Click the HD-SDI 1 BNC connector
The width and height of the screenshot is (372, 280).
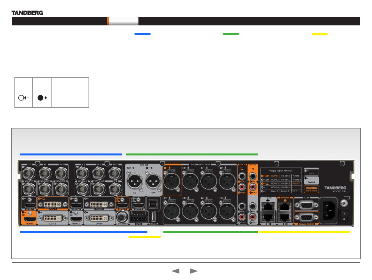[29, 189]
